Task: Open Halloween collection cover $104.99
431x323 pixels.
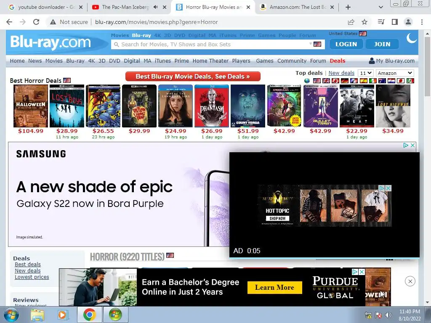Action: pyautogui.click(x=31, y=106)
